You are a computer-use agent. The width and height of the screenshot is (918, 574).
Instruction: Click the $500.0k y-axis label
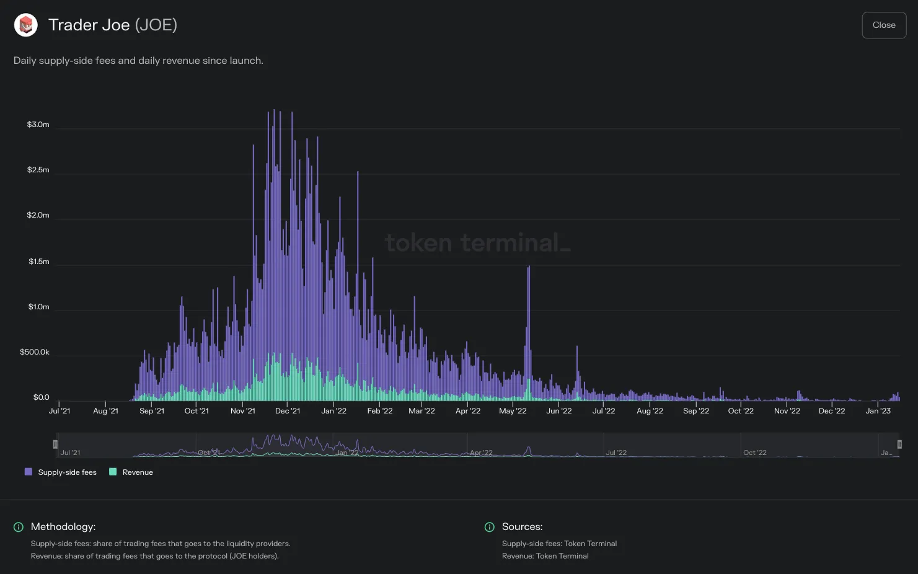pos(35,352)
